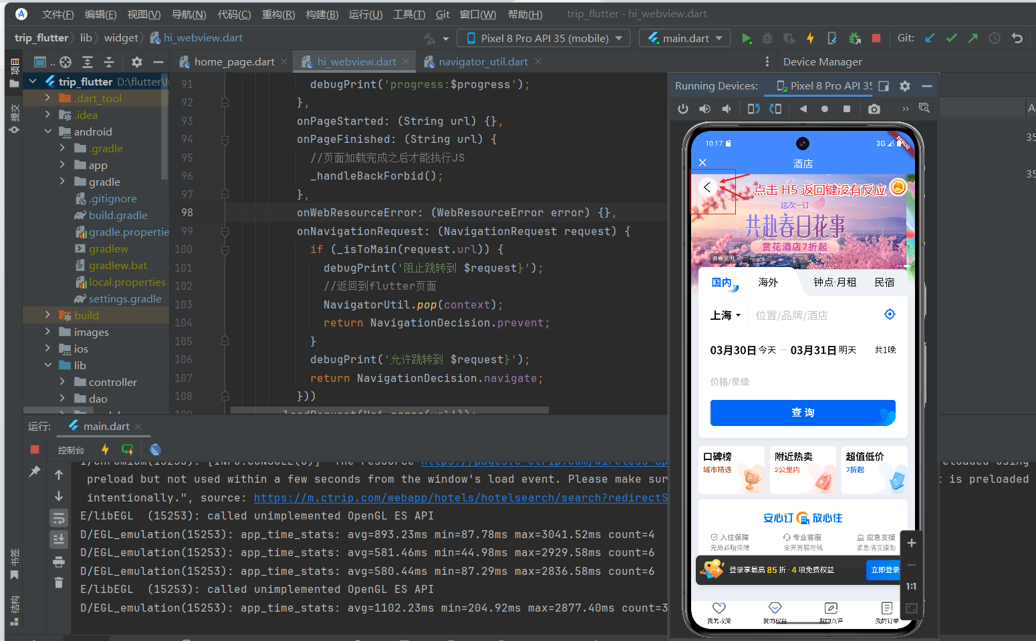Viewport: 1036px width, 641px height.
Task: Toggle the Running Devices window mode icon
Action: point(884,85)
